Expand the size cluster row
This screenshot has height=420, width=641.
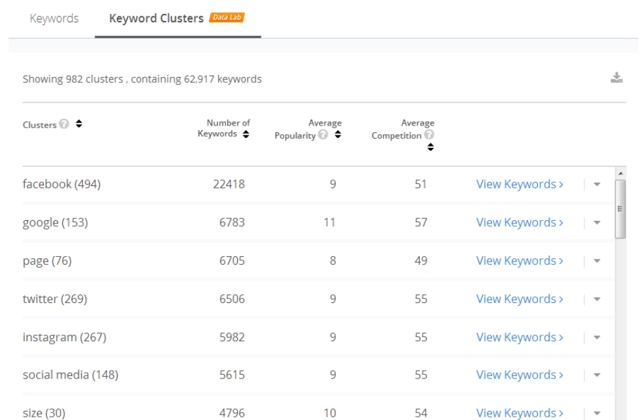click(x=597, y=413)
